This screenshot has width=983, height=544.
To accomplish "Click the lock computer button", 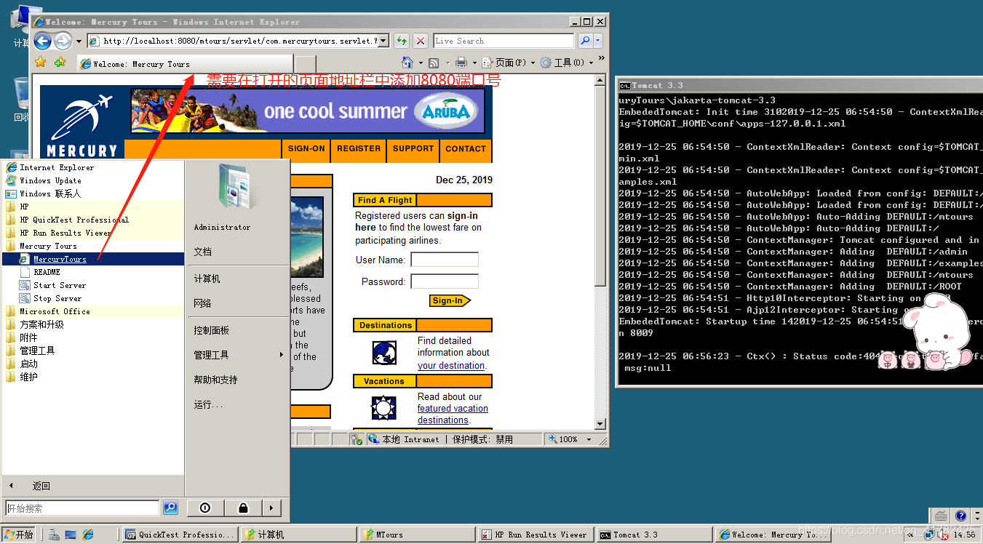I will tap(243, 508).
